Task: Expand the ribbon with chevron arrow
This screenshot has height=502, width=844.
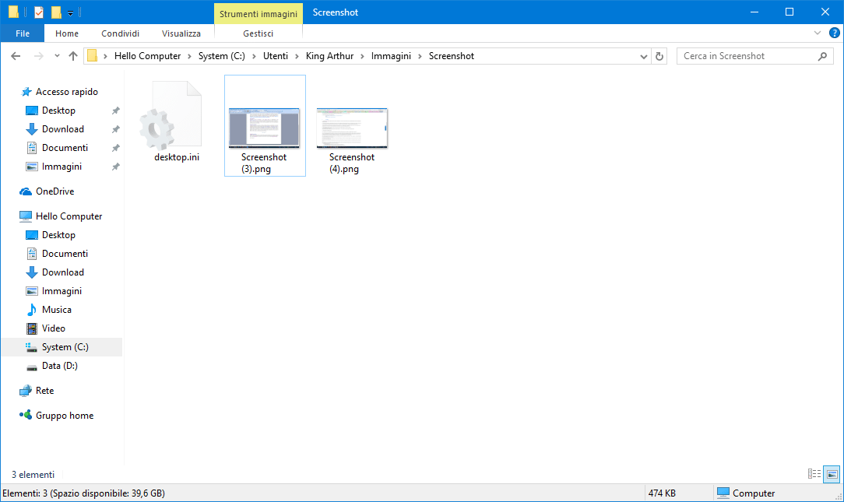Action: point(817,33)
